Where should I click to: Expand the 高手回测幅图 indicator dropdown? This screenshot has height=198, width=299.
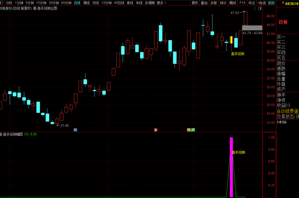point(1,135)
